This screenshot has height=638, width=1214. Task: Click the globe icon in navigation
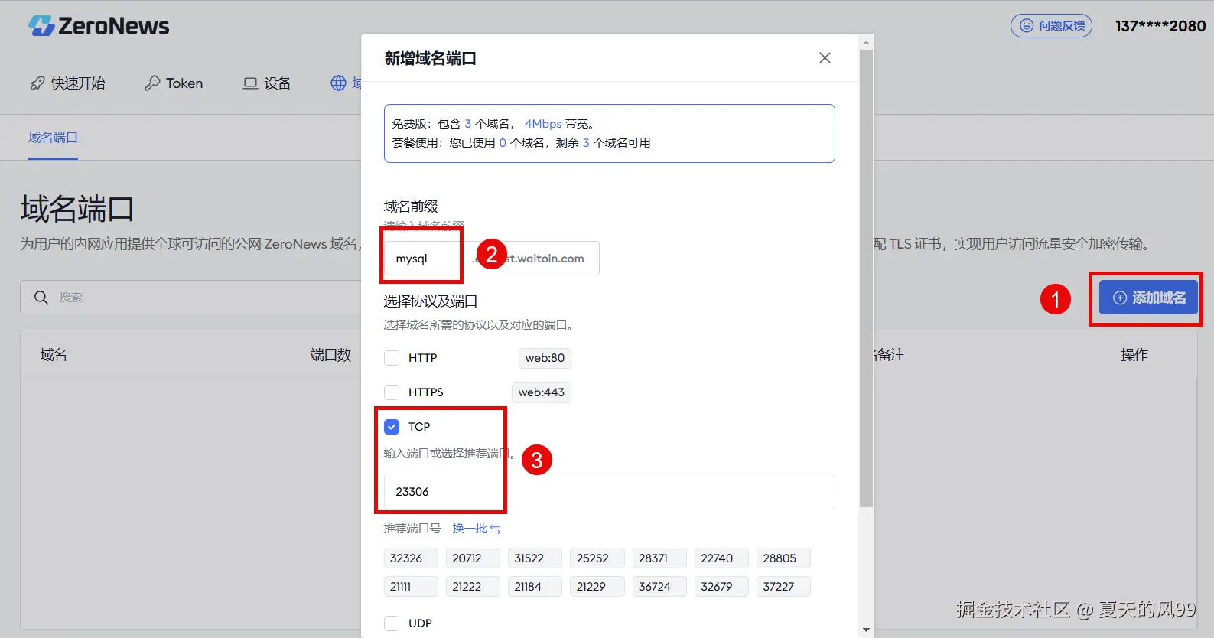click(338, 83)
